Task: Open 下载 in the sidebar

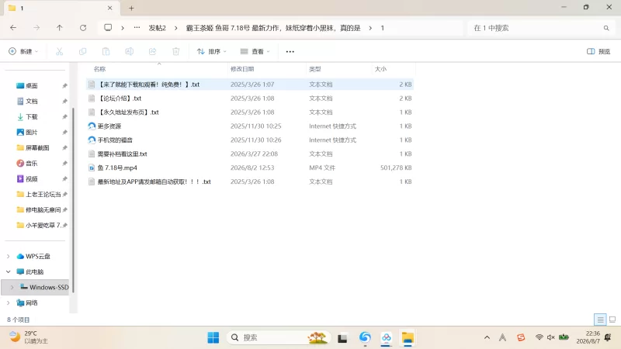Action: tap(32, 117)
